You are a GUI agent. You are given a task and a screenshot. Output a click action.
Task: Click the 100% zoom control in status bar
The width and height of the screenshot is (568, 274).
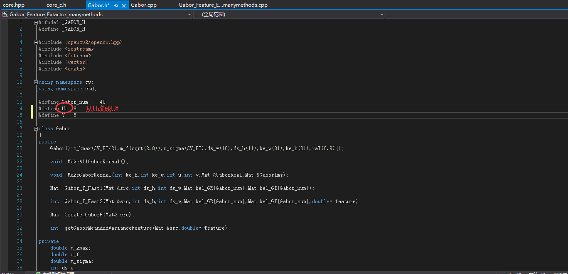[8, 273]
